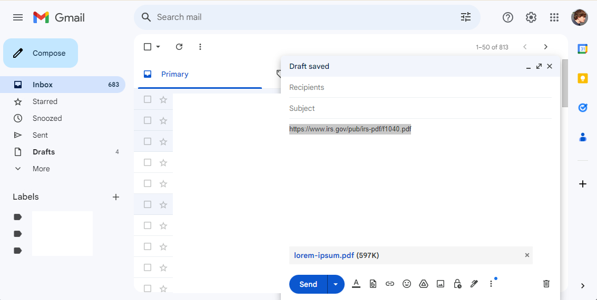Insert emoji in compose window
The height and width of the screenshot is (300, 597).
pos(407,284)
